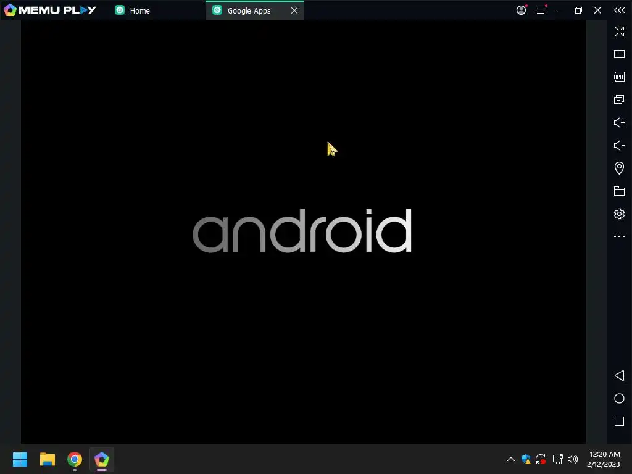Tap the Android Home circle button
632x474 pixels.
point(619,399)
